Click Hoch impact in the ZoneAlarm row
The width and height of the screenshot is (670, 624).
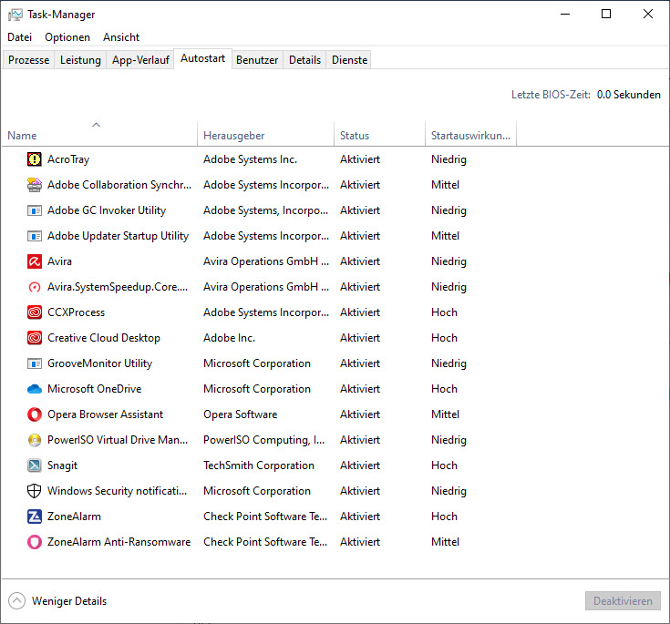[444, 517]
